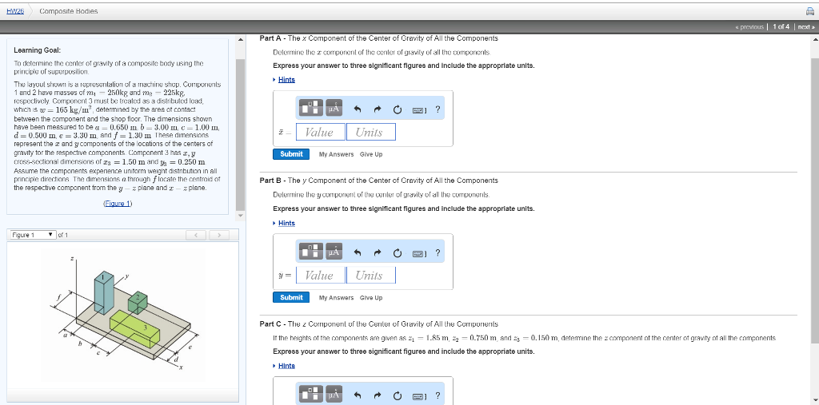Expand Hints under Part A
819x405 pixels.
(x=286, y=79)
